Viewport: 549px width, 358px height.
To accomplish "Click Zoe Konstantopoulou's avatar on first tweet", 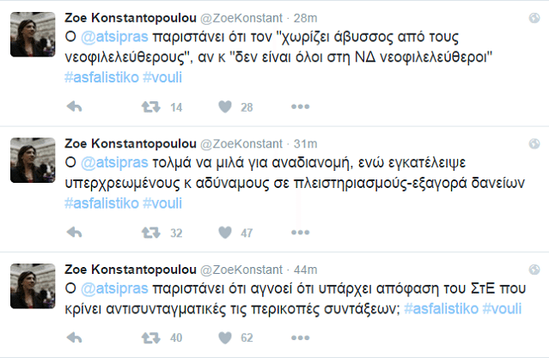I will click(32, 36).
